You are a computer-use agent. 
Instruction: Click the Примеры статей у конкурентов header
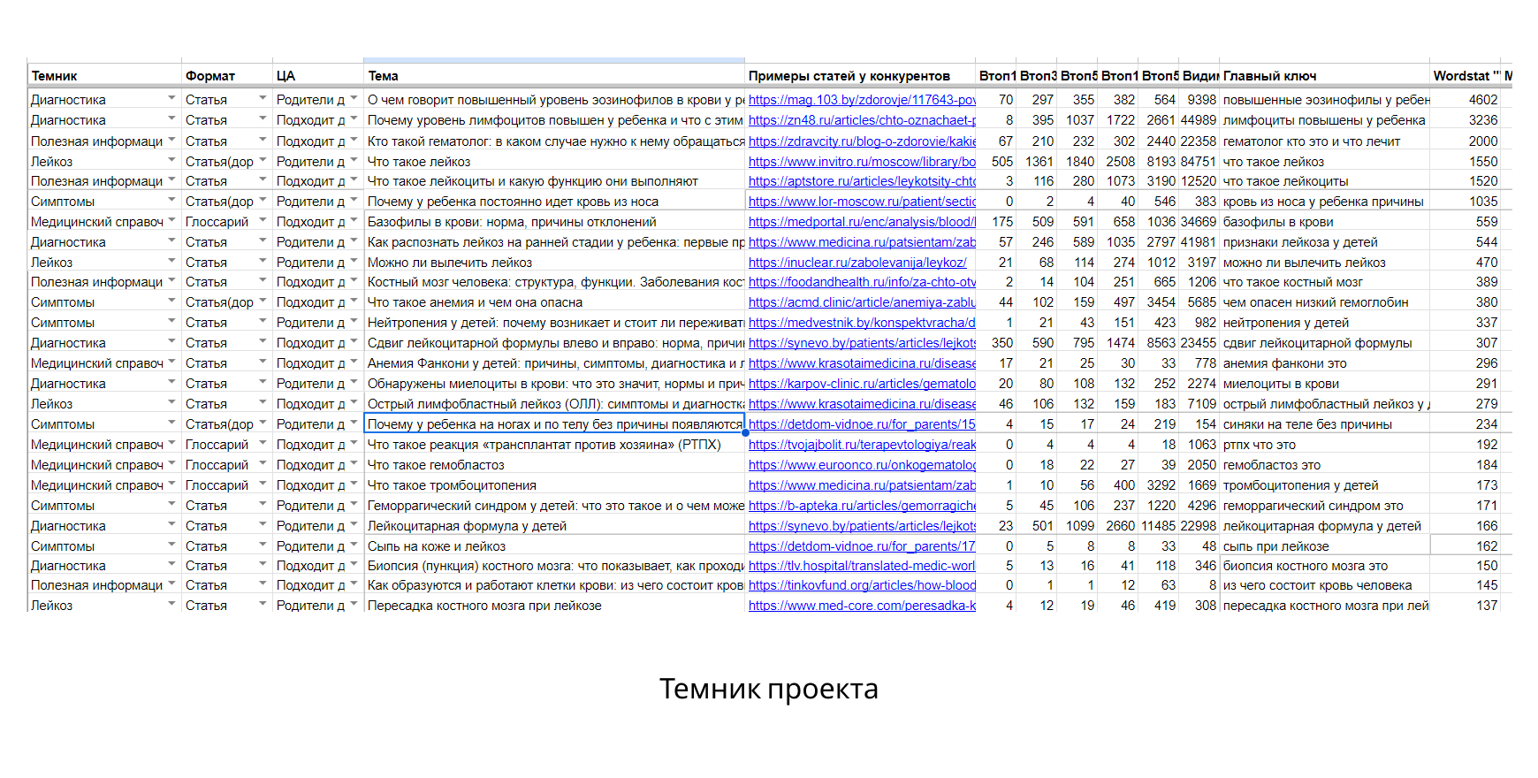point(861,76)
